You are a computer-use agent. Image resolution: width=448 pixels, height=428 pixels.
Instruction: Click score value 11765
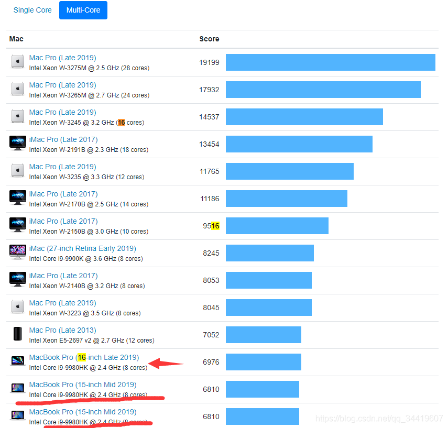click(210, 171)
